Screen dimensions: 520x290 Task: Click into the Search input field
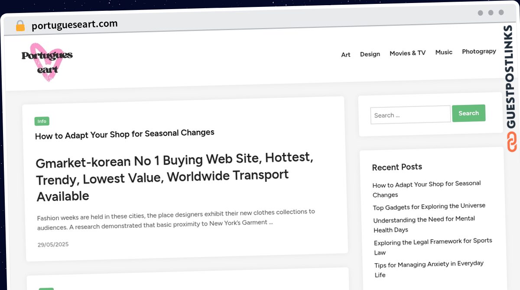tap(410, 115)
